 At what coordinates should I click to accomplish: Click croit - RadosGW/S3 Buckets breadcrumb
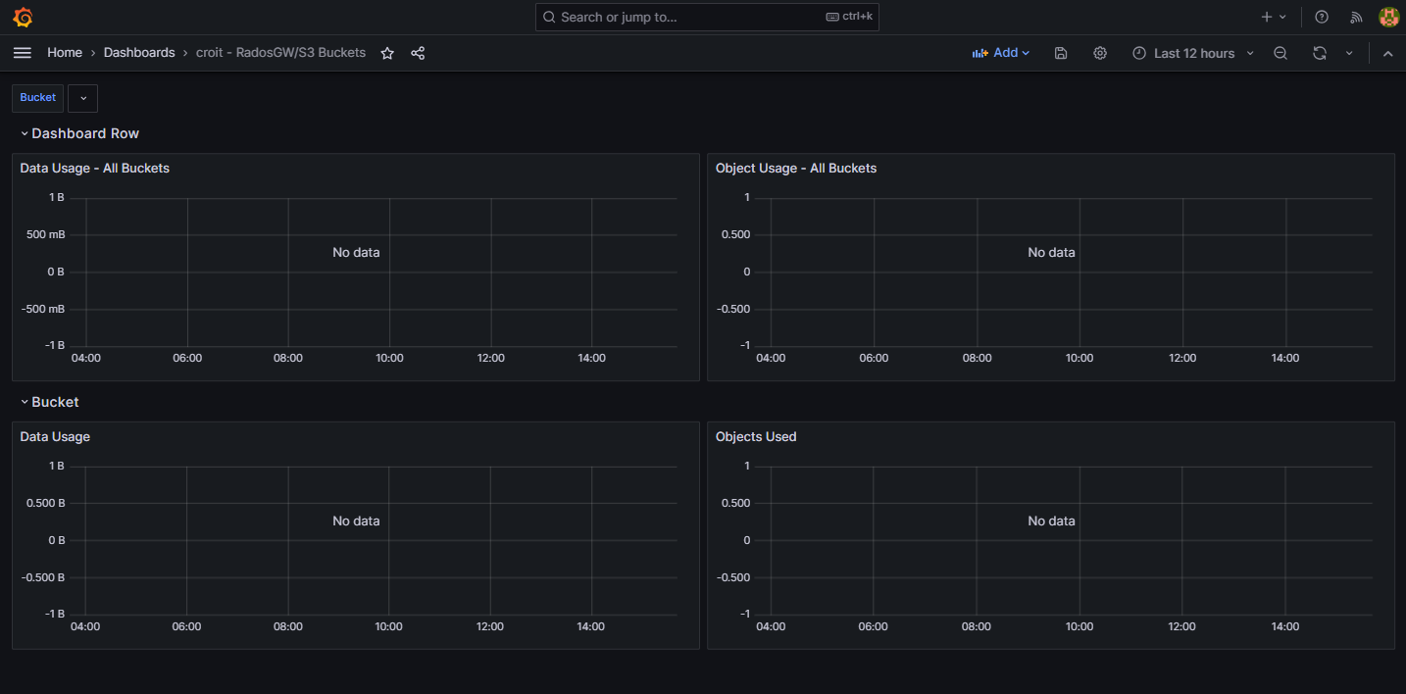tap(280, 53)
